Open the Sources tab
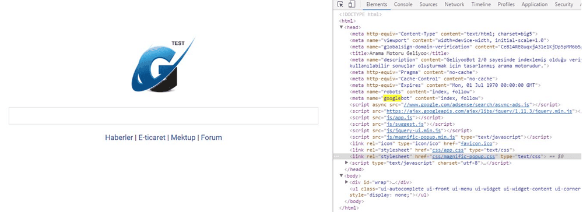The height and width of the screenshot is (212, 583). (x=429, y=5)
